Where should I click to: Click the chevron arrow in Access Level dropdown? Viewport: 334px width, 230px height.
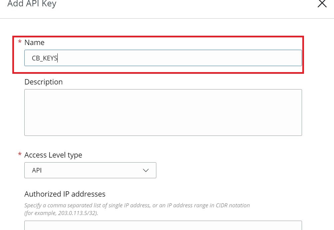click(146, 170)
